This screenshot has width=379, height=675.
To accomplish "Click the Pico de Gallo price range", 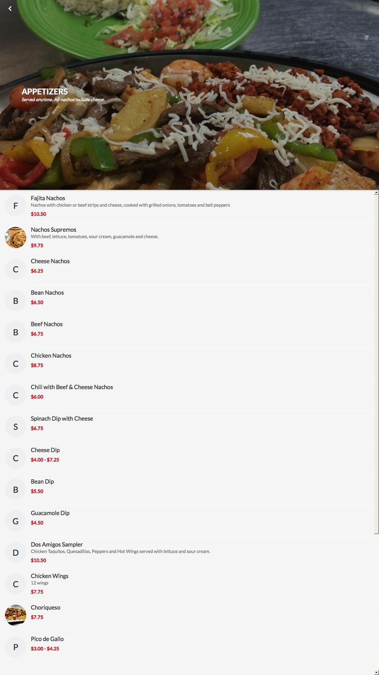I will click(45, 648).
